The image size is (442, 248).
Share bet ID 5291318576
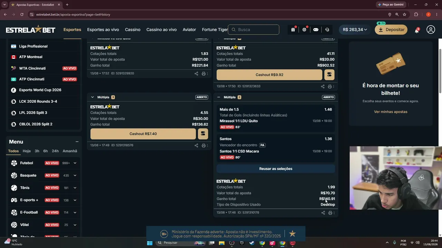[196, 145]
